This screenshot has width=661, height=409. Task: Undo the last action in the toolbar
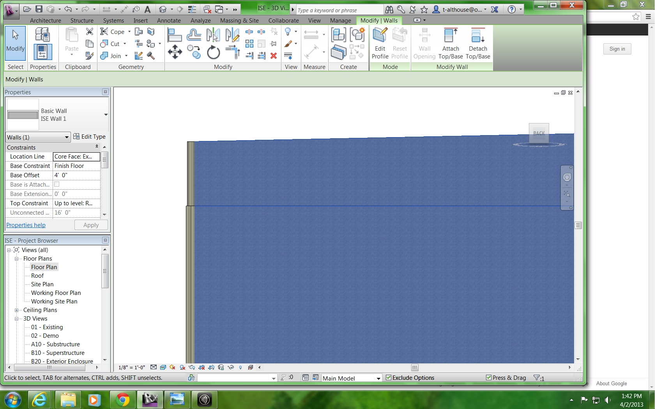68,9
